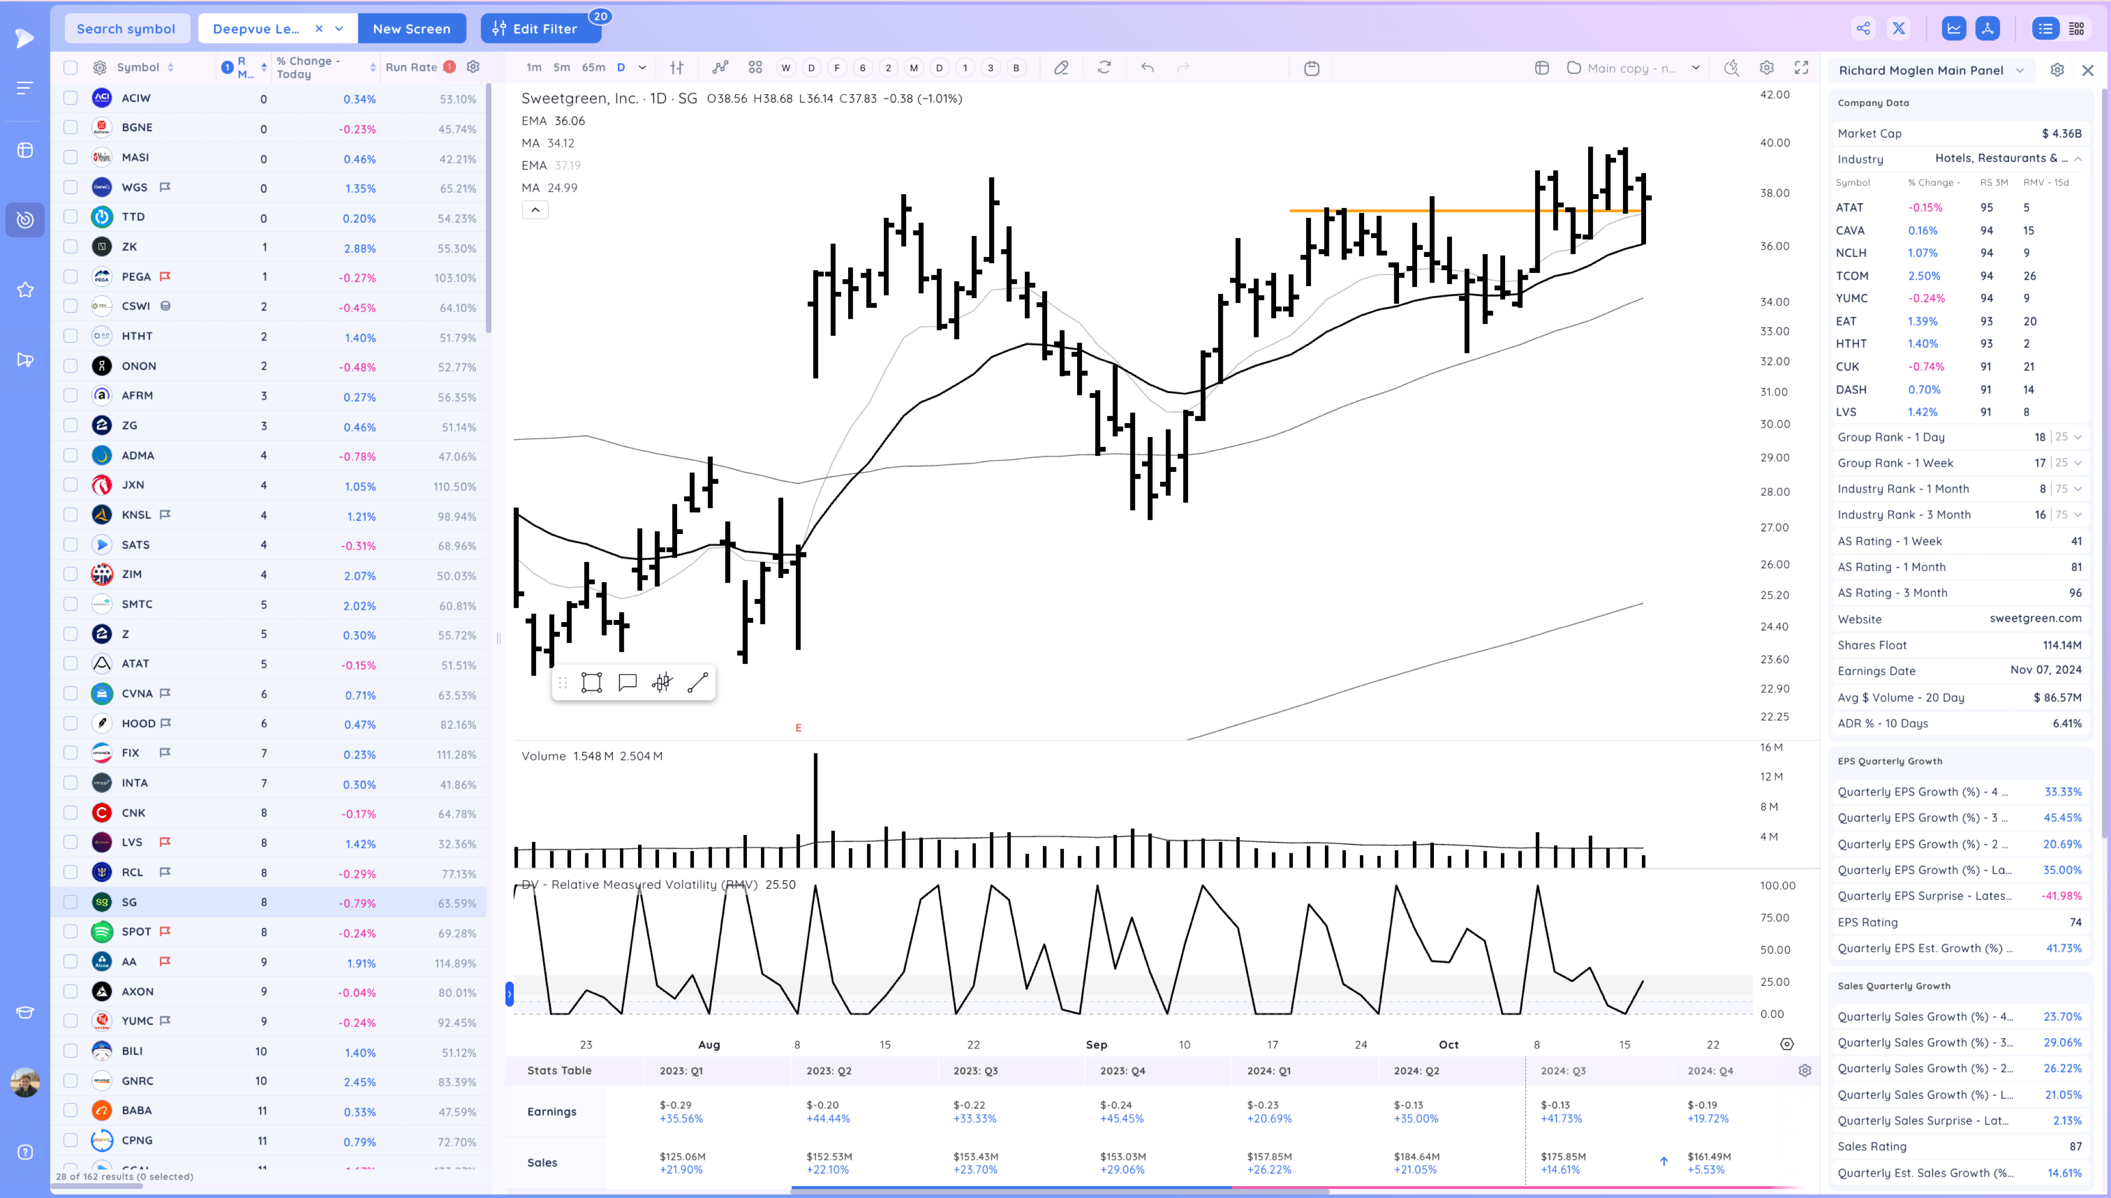Image resolution: width=2111 pixels, height=1198 pixels.
Task: Tick the checkbox beside SG
Action: [71, 902]
